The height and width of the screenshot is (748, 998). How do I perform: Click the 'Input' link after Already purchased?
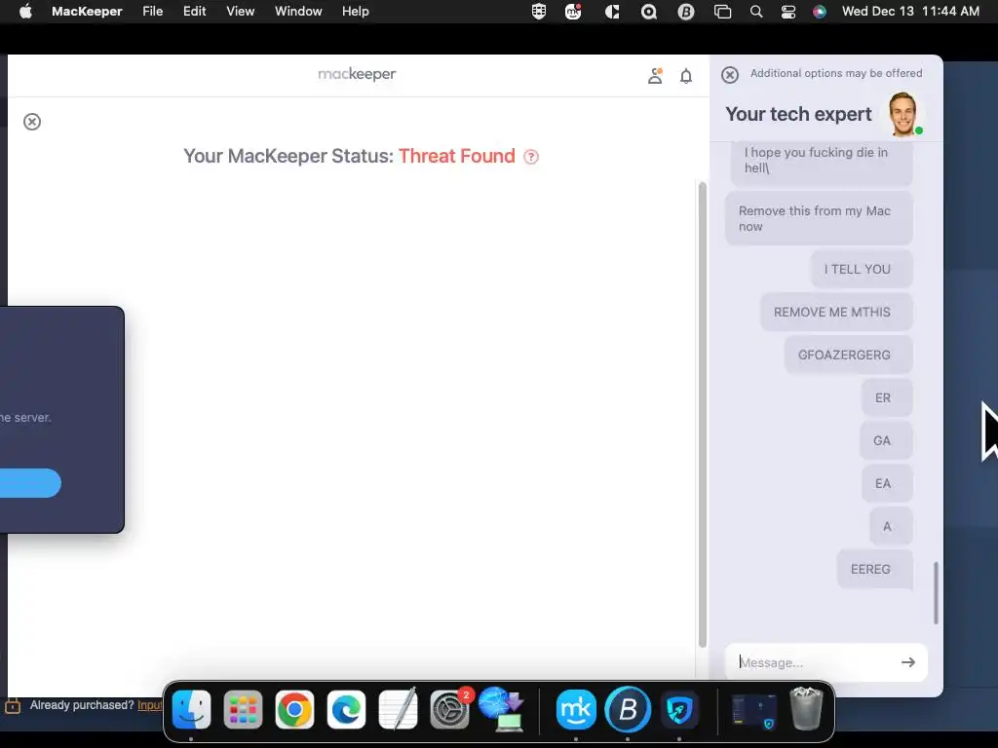click(x=149, y=705)
